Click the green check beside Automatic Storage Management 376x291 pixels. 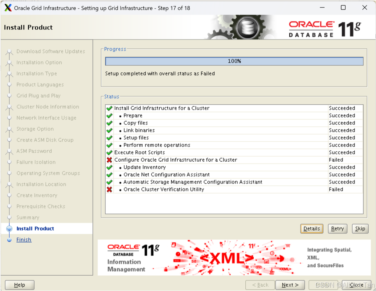pyautogui.click(x=109, y=182)
